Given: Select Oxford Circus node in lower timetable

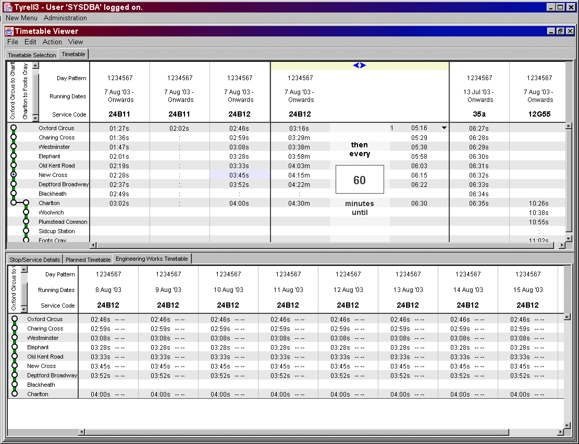Looking at the screenshot, I should (x=15, y=319).
